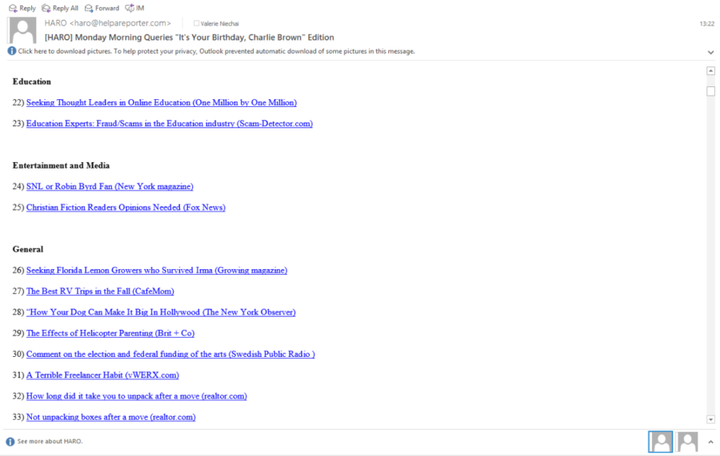Click the General section heading
720x456 pixels.
coord(28,249)
